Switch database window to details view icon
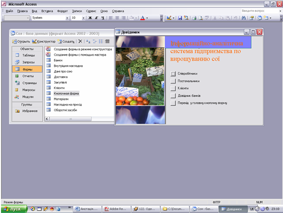 107,41
